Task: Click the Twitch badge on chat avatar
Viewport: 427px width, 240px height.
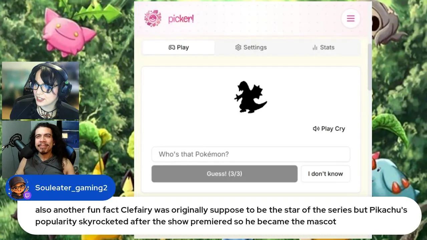Action: tap(28, 196)
